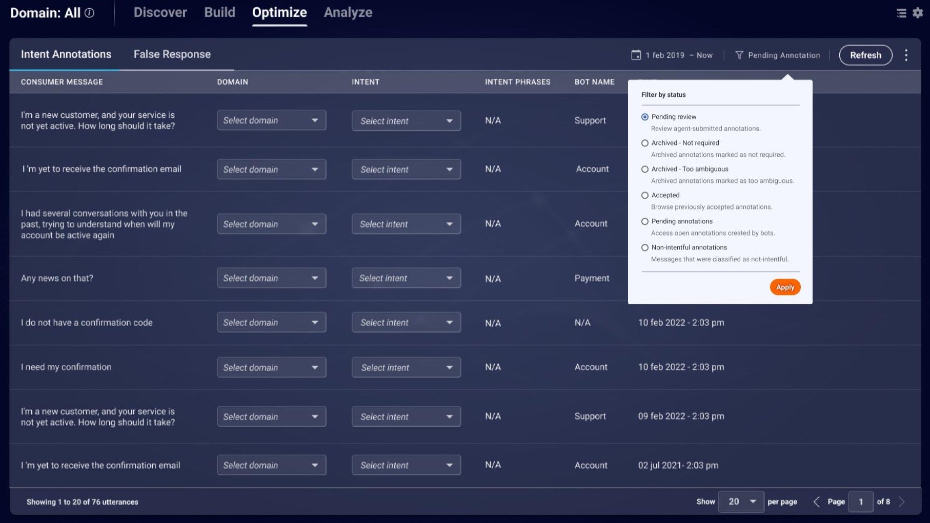Screen dimensions: 930x523
Task: Click message 'I need my confirmation'
Action: 66,367
